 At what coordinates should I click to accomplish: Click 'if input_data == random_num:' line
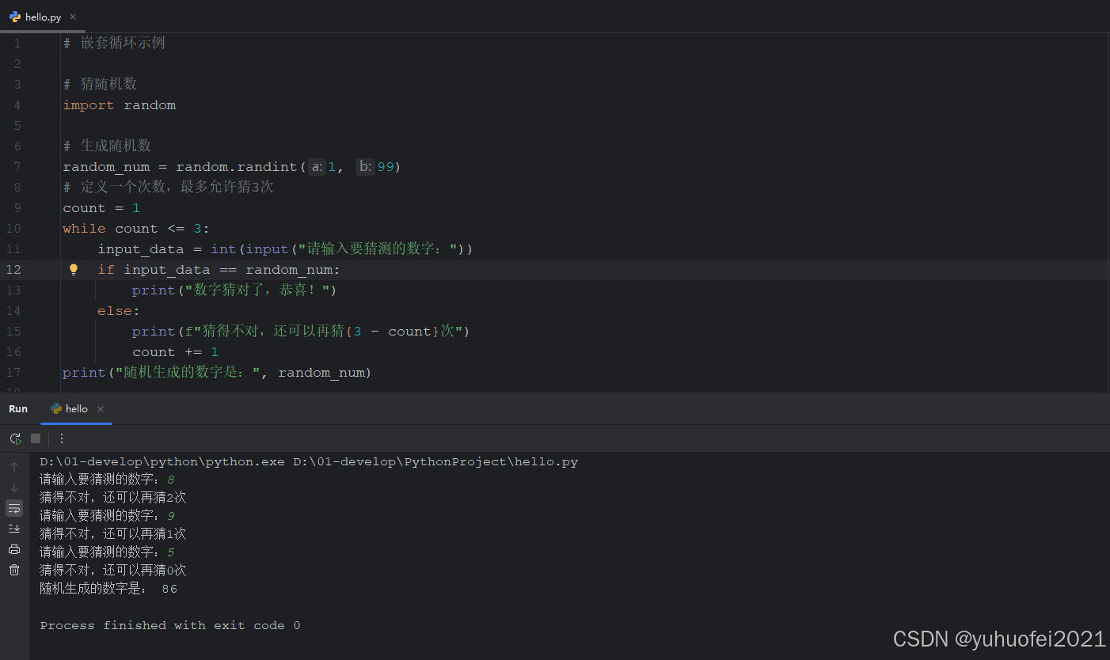point(219,270)
